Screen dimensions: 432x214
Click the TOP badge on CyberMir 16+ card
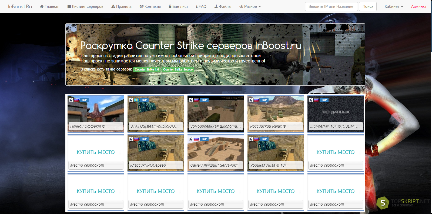(324, 100)
